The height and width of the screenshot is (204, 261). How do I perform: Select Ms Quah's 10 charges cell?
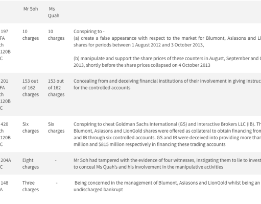56,35
